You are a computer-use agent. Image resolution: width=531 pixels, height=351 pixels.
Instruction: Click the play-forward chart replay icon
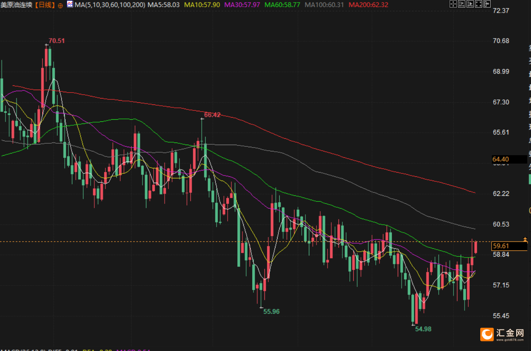coord(470,4)
